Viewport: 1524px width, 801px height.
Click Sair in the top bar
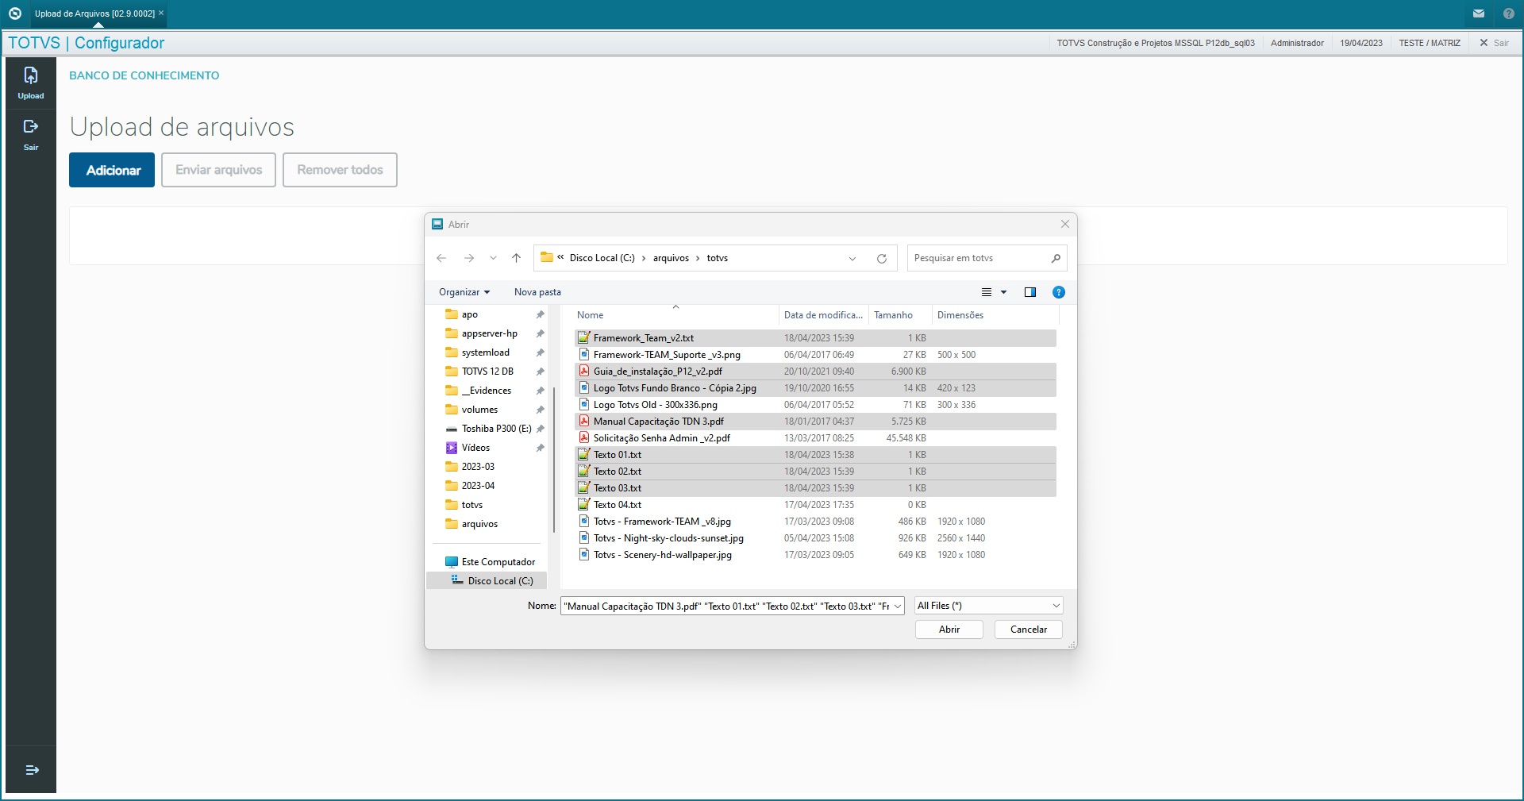click(x=1494, y=43)
